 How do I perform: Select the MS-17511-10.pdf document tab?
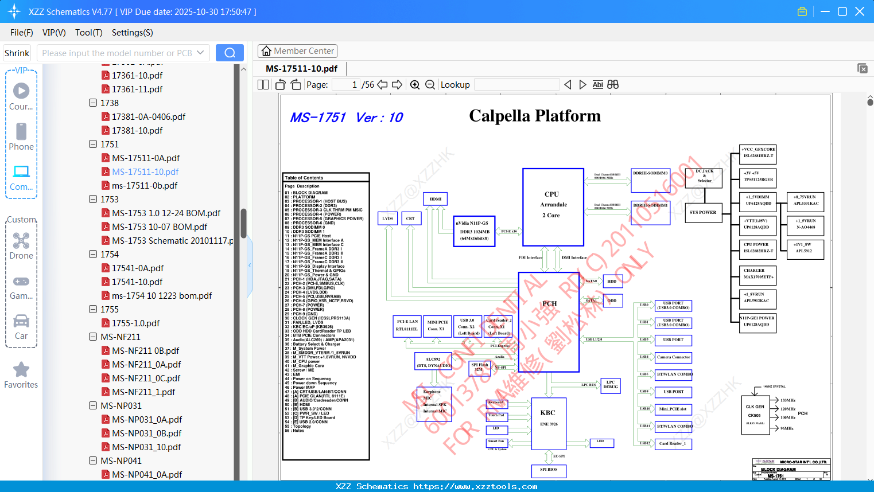302,68
